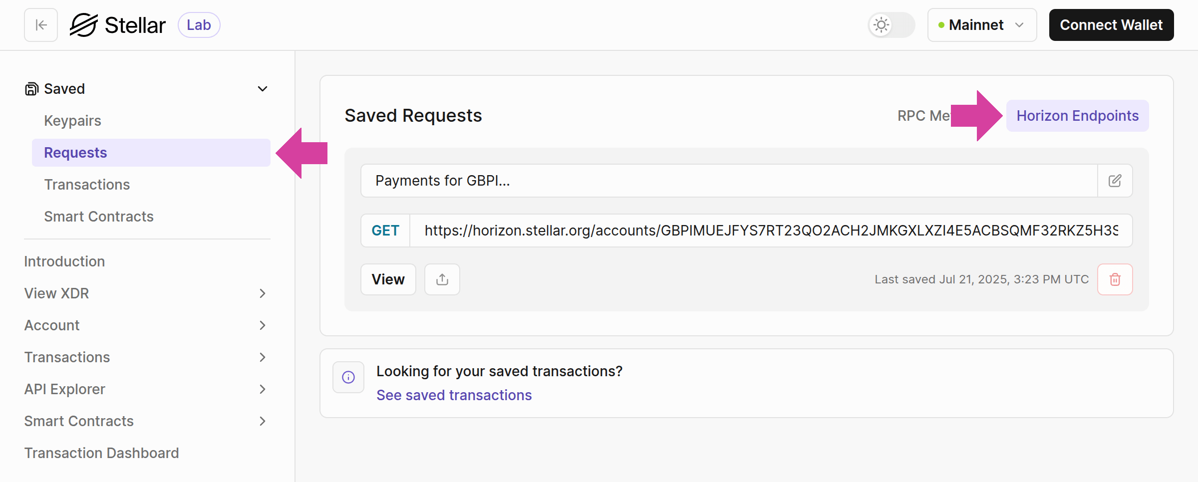1198x482 pixels.
Task: Click the info icon beside saved transactions notice
Action: point(348,377)
